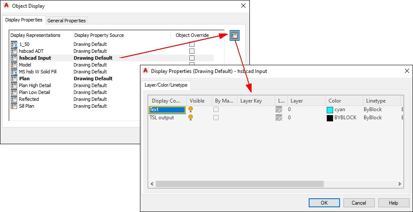Select the hsbcad Input representation name

pos(35,58)
